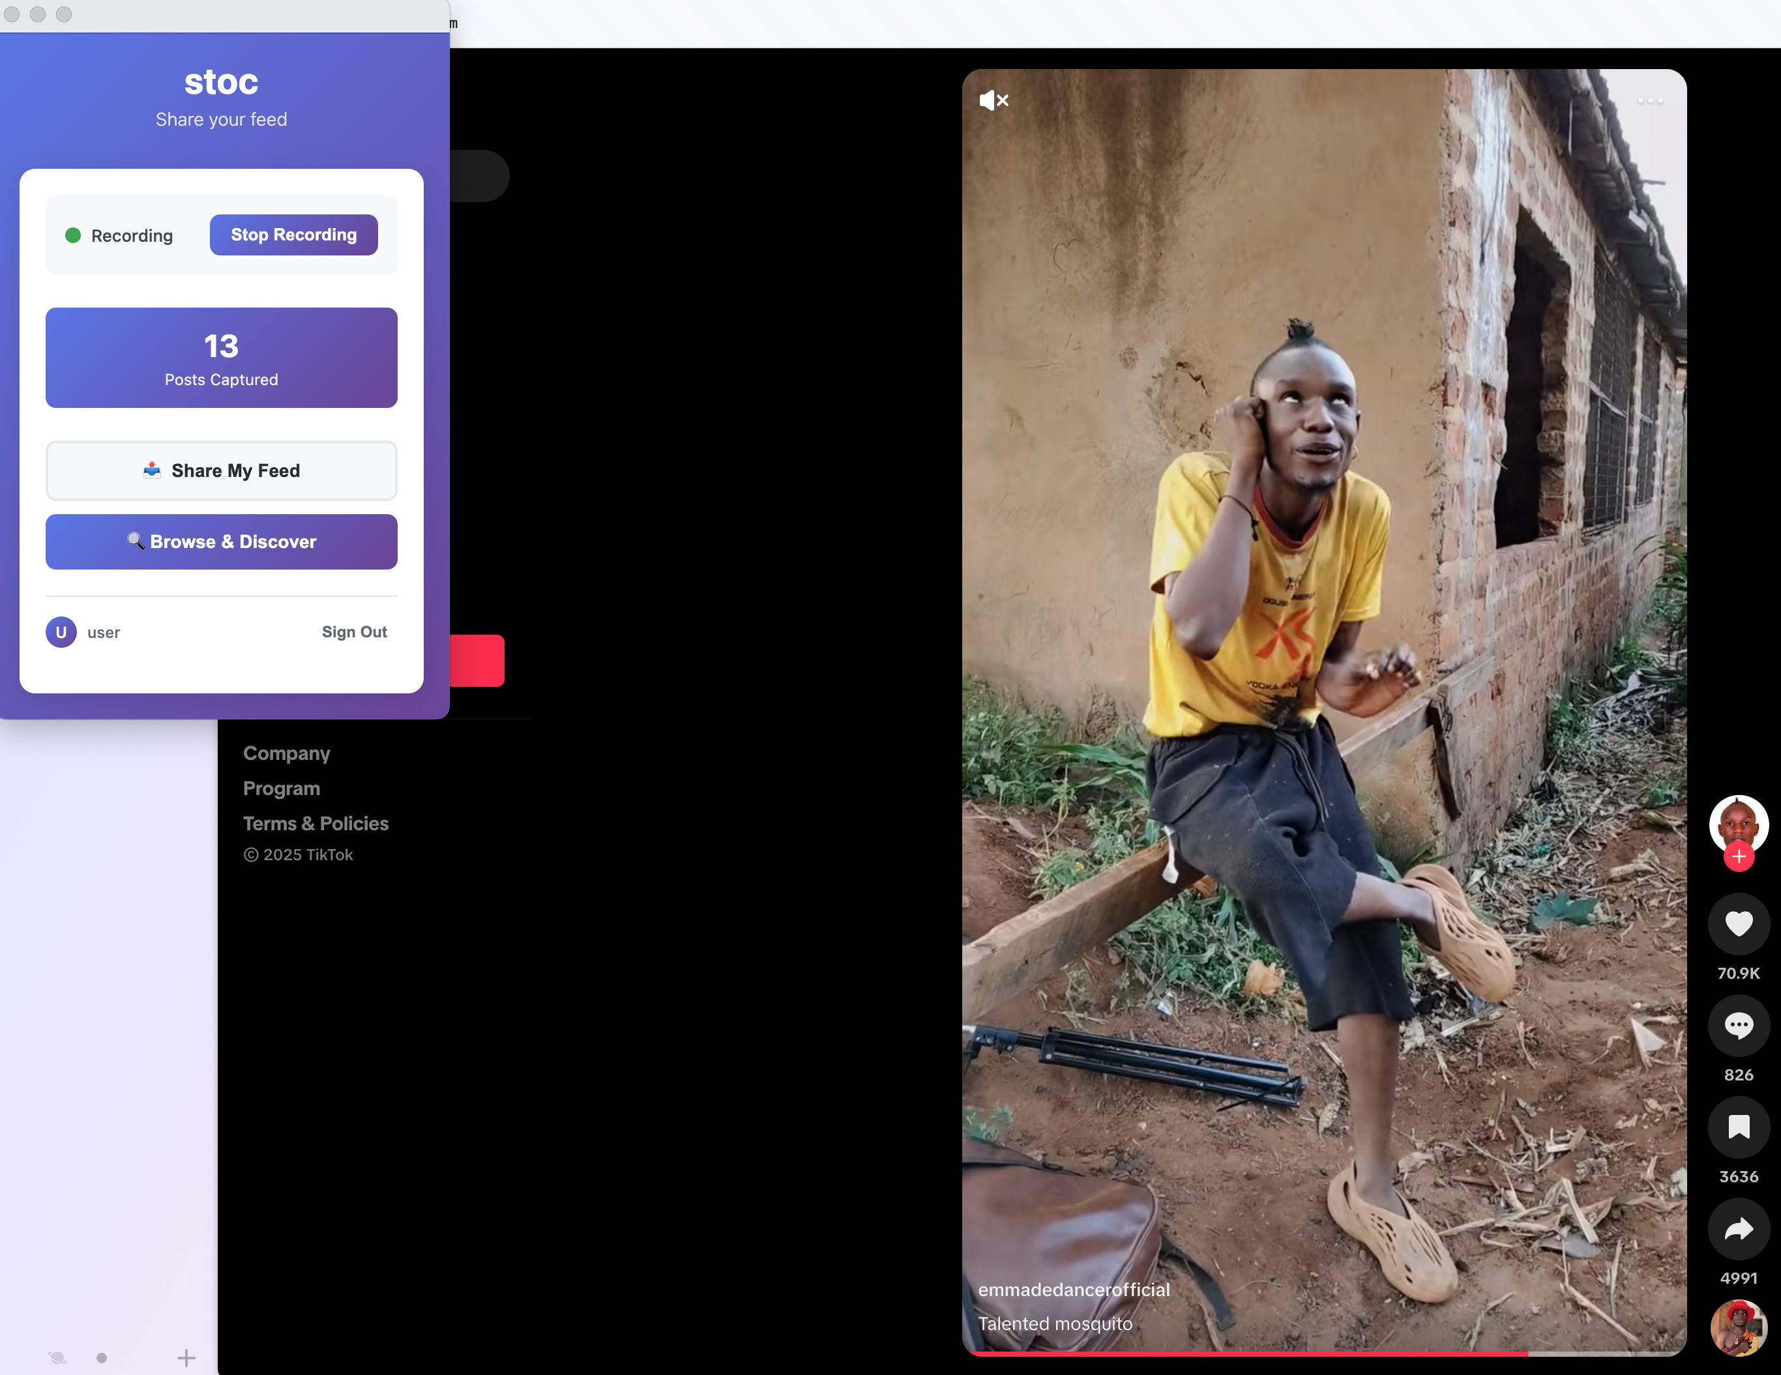Viewport: 1781px width, 1375px height.
Task: Open the three-dot options on the video
Action: (x=1650, y=100)
